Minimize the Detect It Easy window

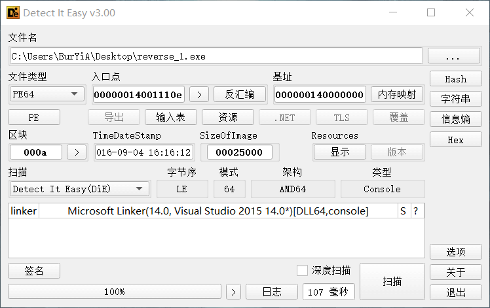tap(393, 12)
